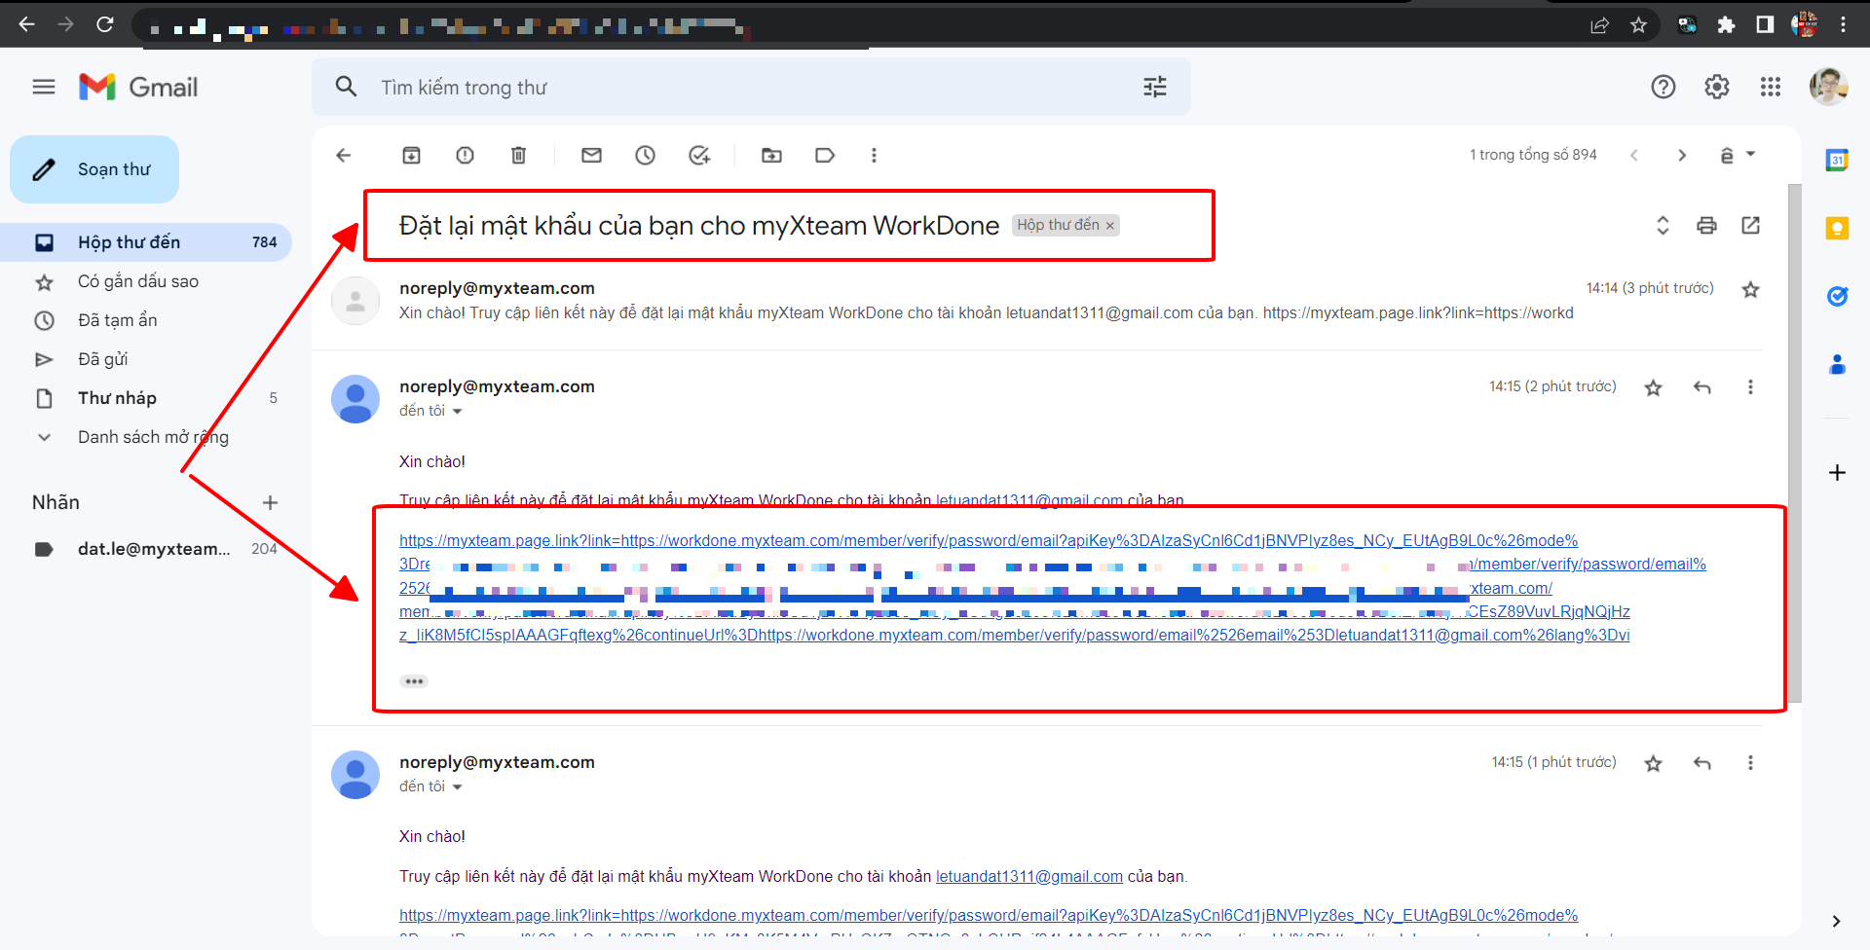Star the 14:14 message from noreply

pyautogui.click(x=1750, y=290)
